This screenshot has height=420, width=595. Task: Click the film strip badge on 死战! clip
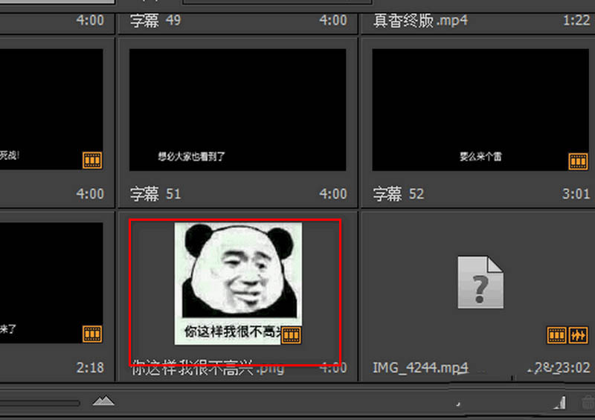(x=92, y=160)
